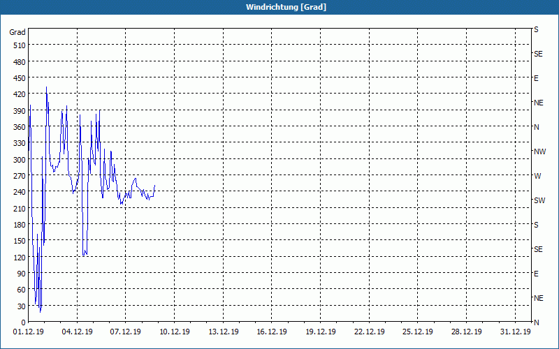Select the 360 degree y-axis label
Viewport: 559px width, 349px height.
[x=20, y=127]
